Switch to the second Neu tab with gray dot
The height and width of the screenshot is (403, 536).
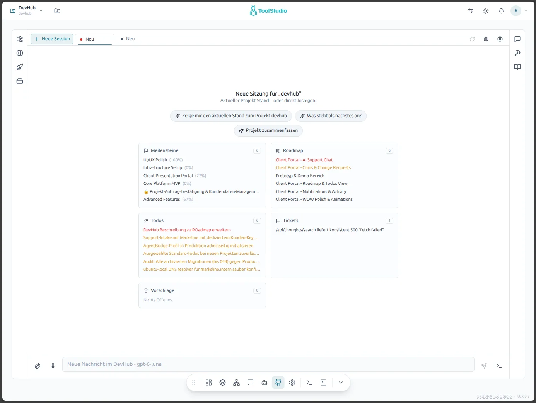[128, 39]
